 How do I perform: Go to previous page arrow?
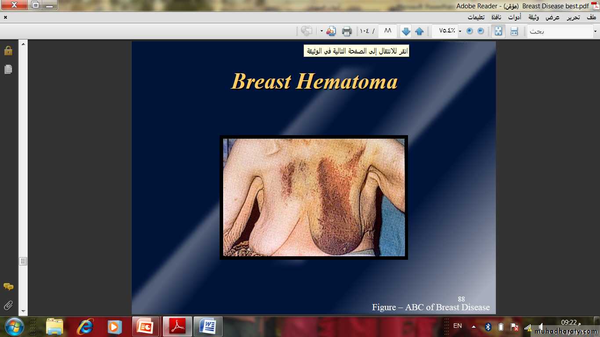tap(419, 31)
